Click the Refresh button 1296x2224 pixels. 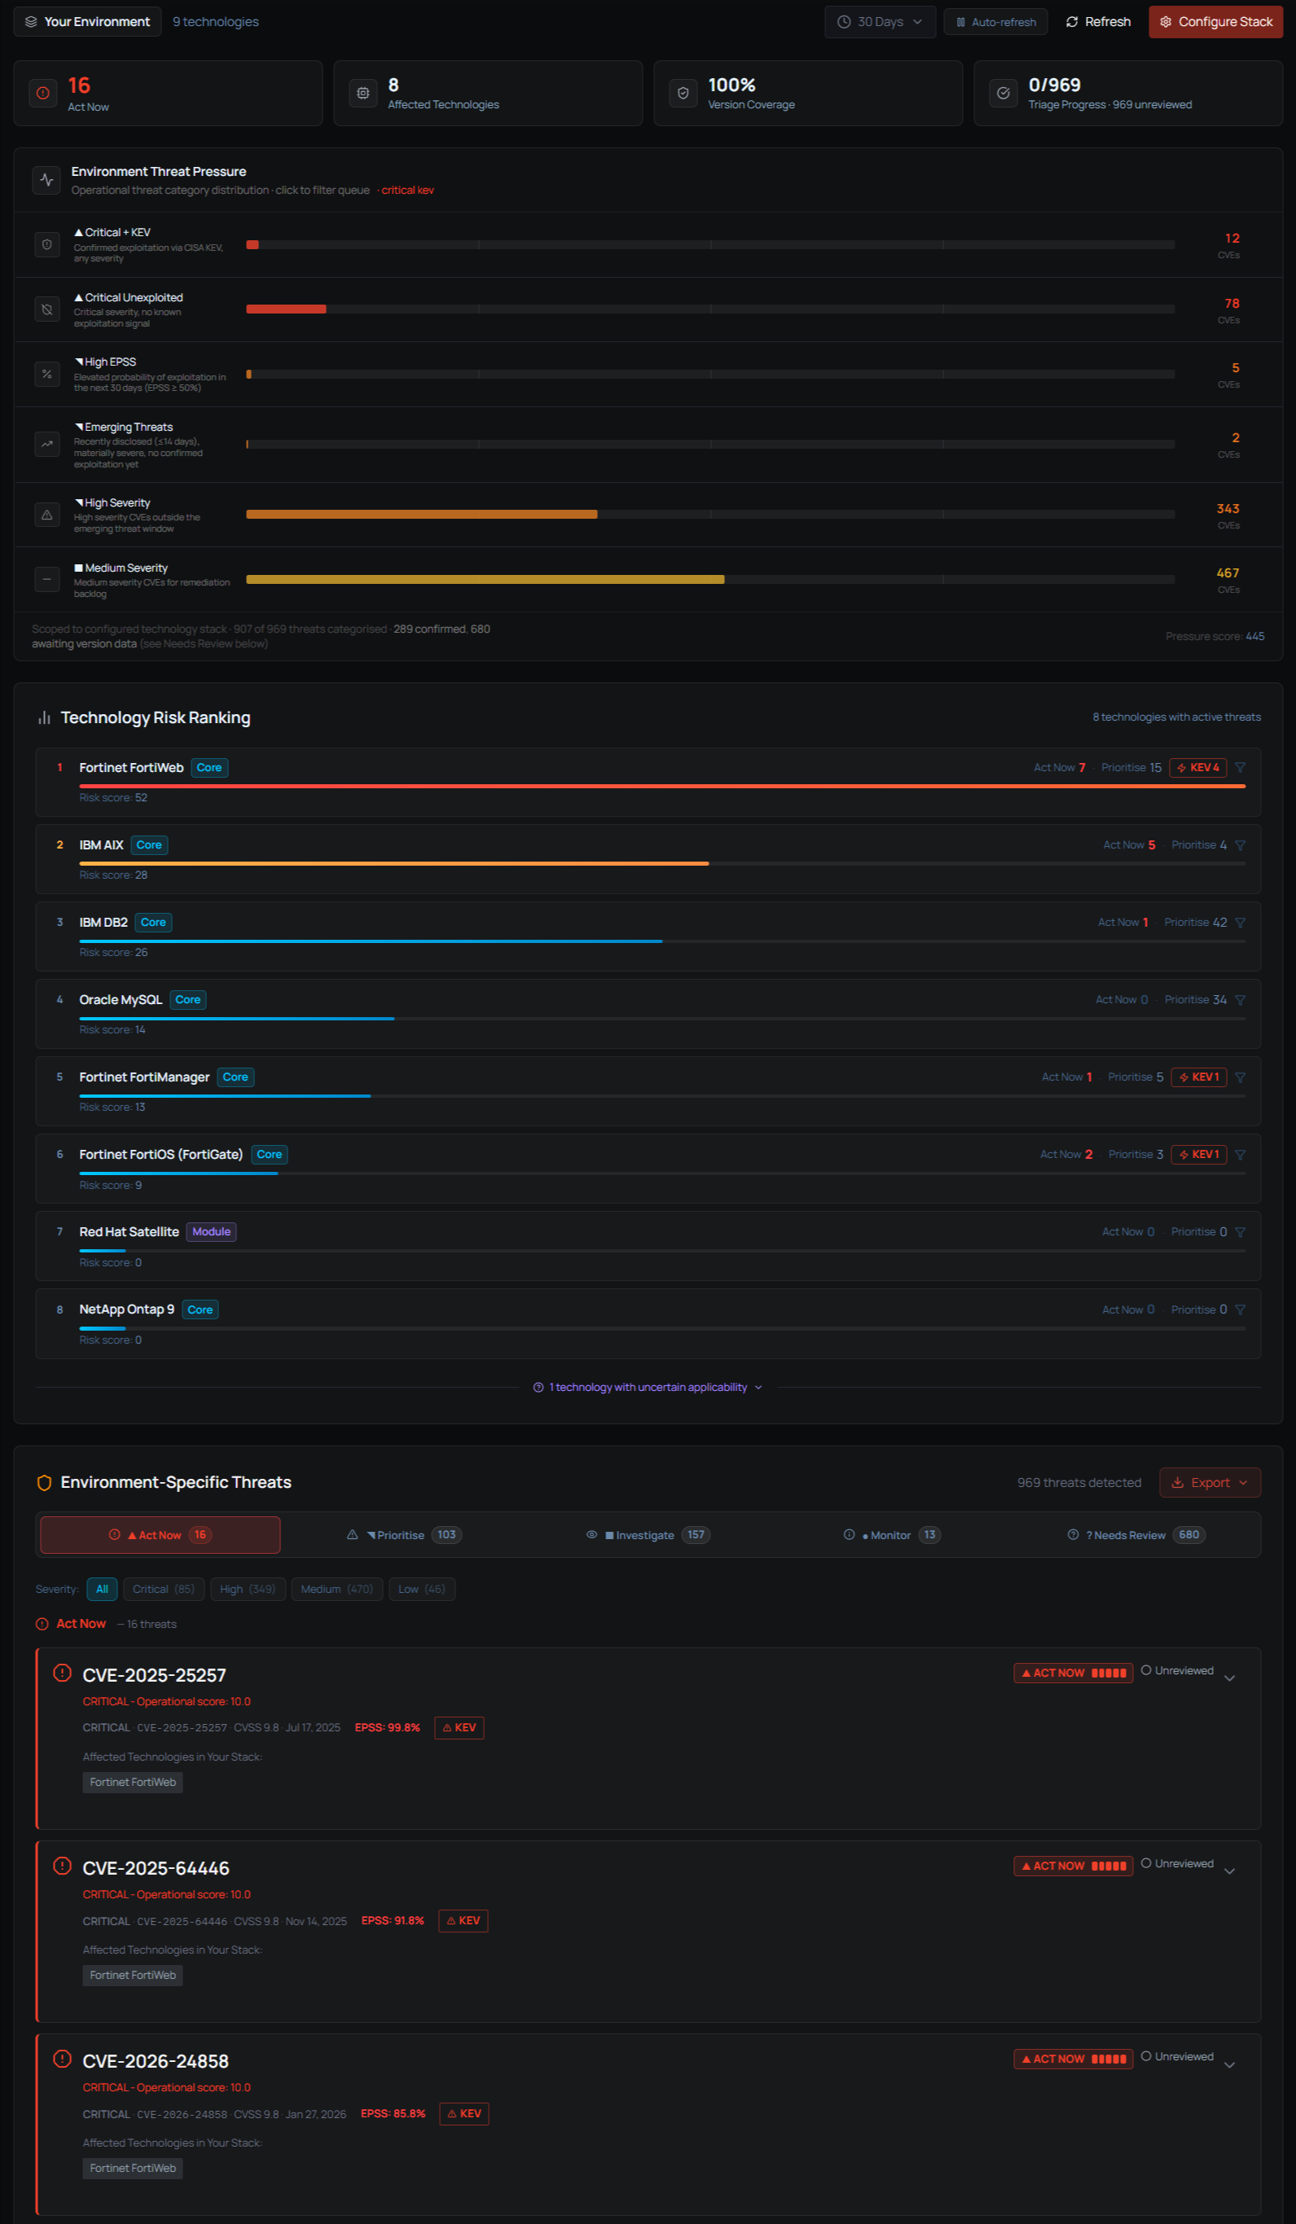(x=1098, y=22)
